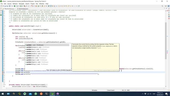The height and width of the screenshot is (96, 170).
Task: Open the dropdown arrow next to Back navigation icon
Action: (73, 6)
